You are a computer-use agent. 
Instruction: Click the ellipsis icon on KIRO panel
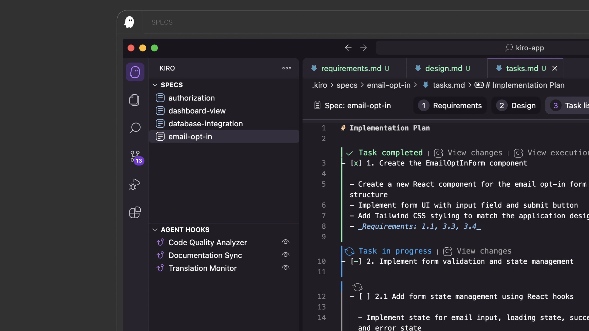286,68
